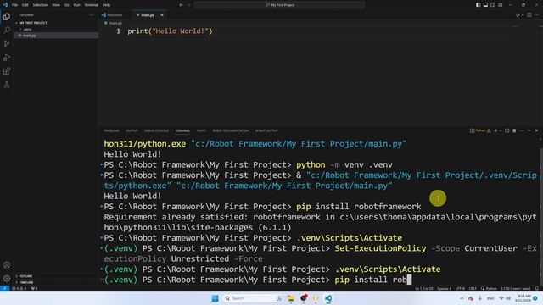Close the terminal panel
543x305 pixels.
536,130
